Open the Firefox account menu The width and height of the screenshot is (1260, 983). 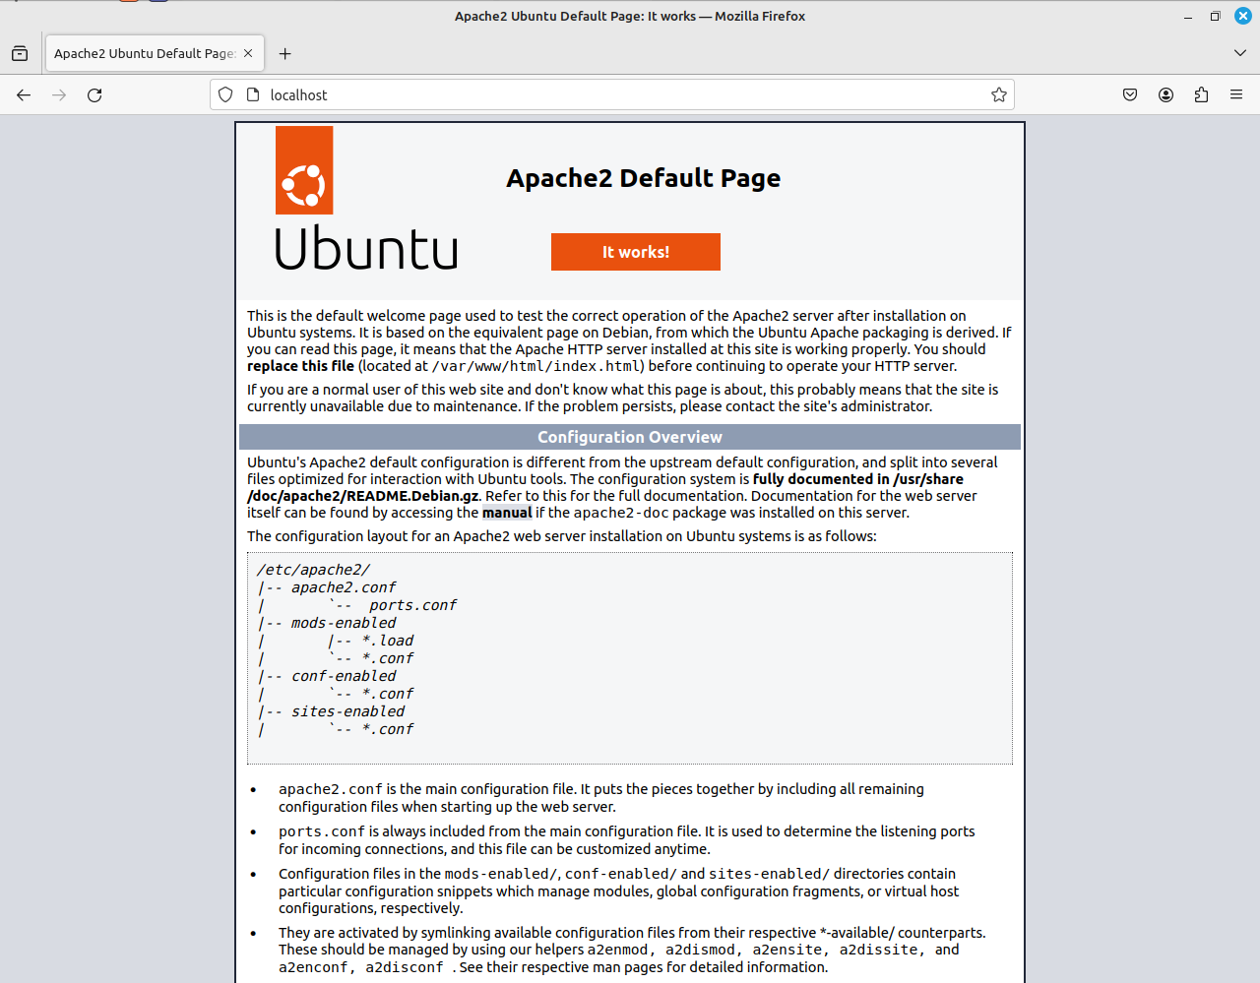(1165, 94)
